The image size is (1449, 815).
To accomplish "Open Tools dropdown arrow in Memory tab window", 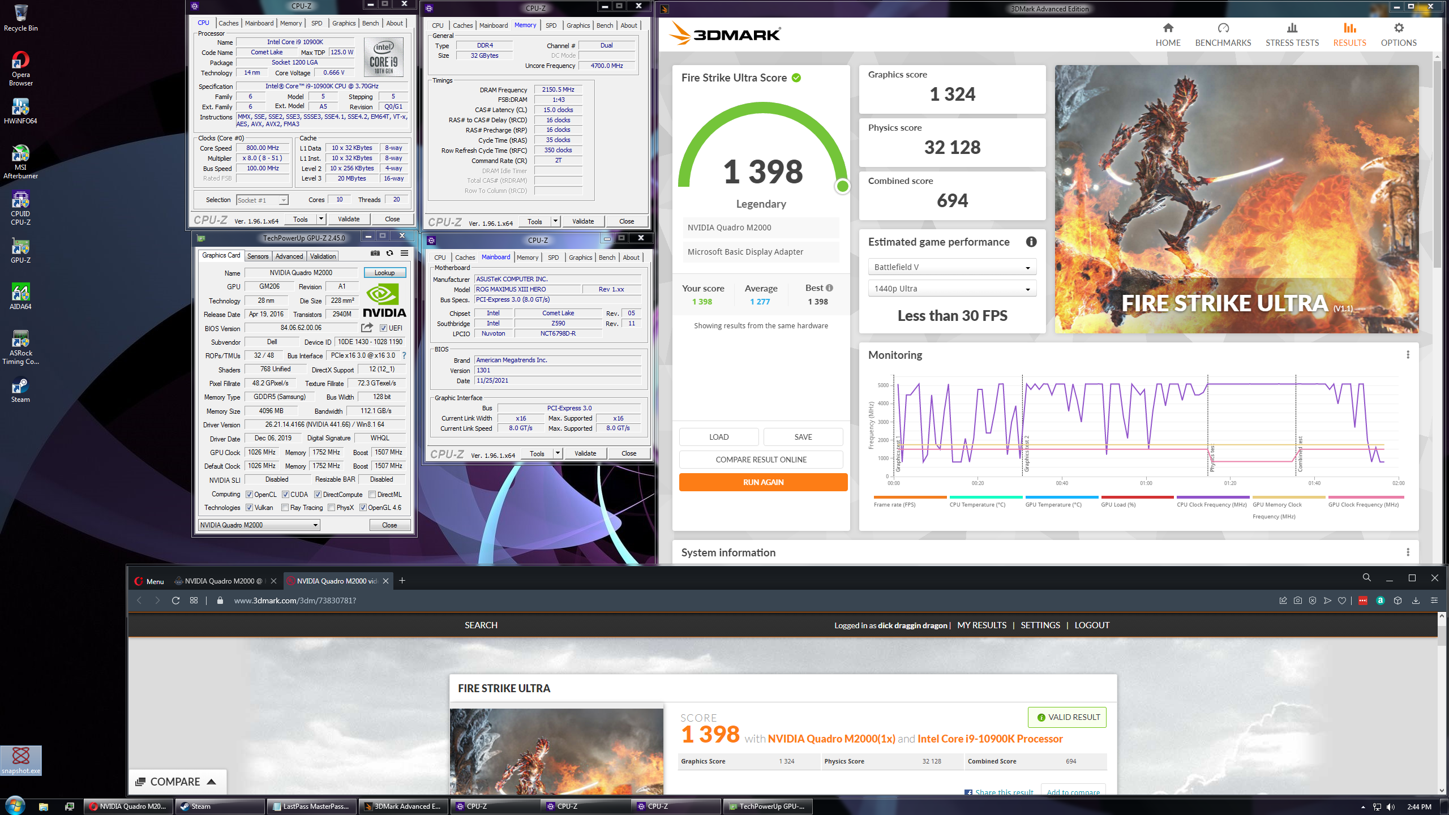I will click(x=556, y=221).
